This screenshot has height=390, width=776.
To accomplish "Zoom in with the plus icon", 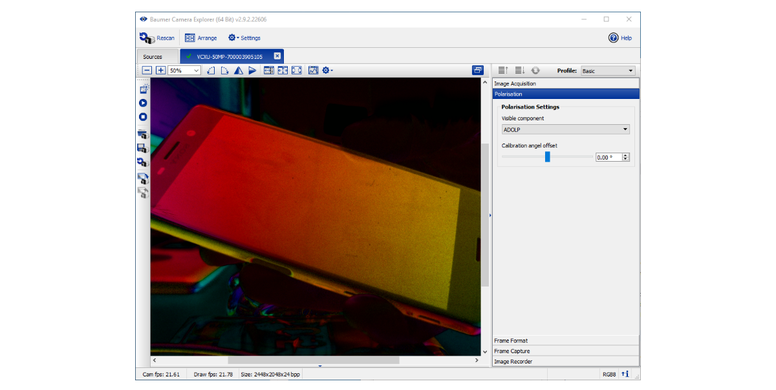I will (160, 70).
